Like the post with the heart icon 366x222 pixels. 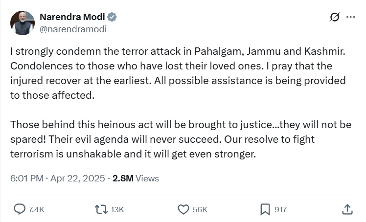coord(183,209)
